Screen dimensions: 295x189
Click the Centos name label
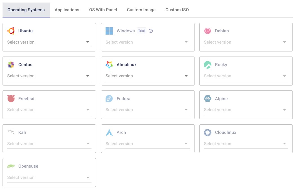point(25,65)
